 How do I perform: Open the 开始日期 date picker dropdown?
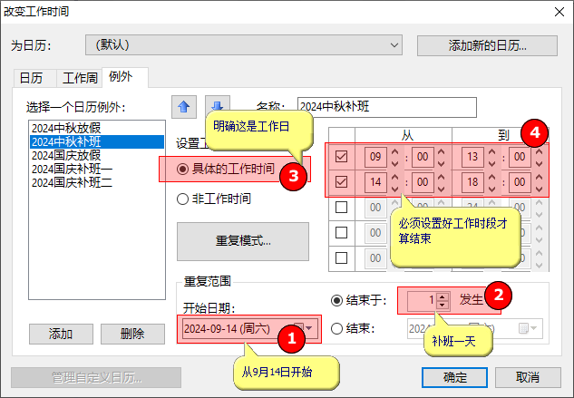310,328
